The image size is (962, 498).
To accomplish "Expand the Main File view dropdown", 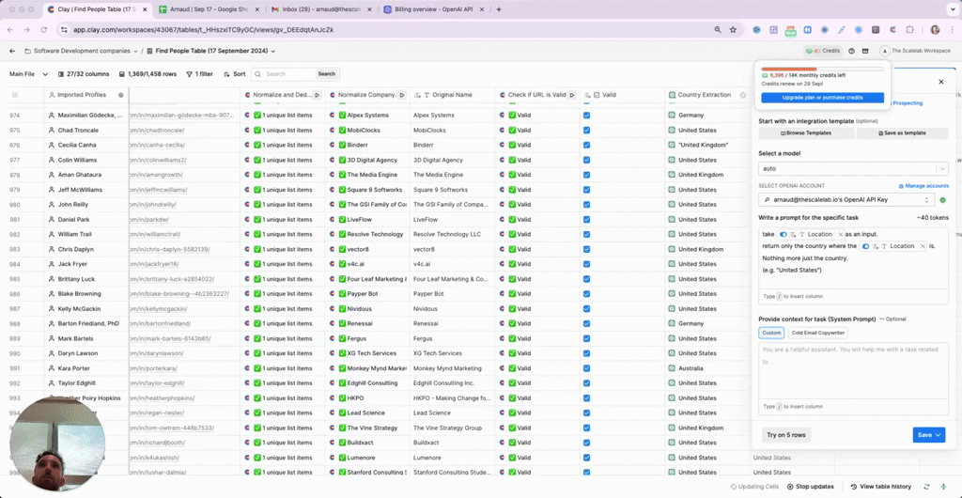I will [27, 73].
